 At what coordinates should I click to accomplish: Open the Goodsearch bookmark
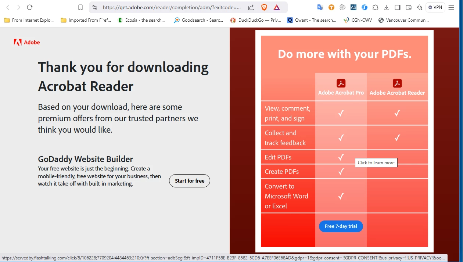(199, 20)
